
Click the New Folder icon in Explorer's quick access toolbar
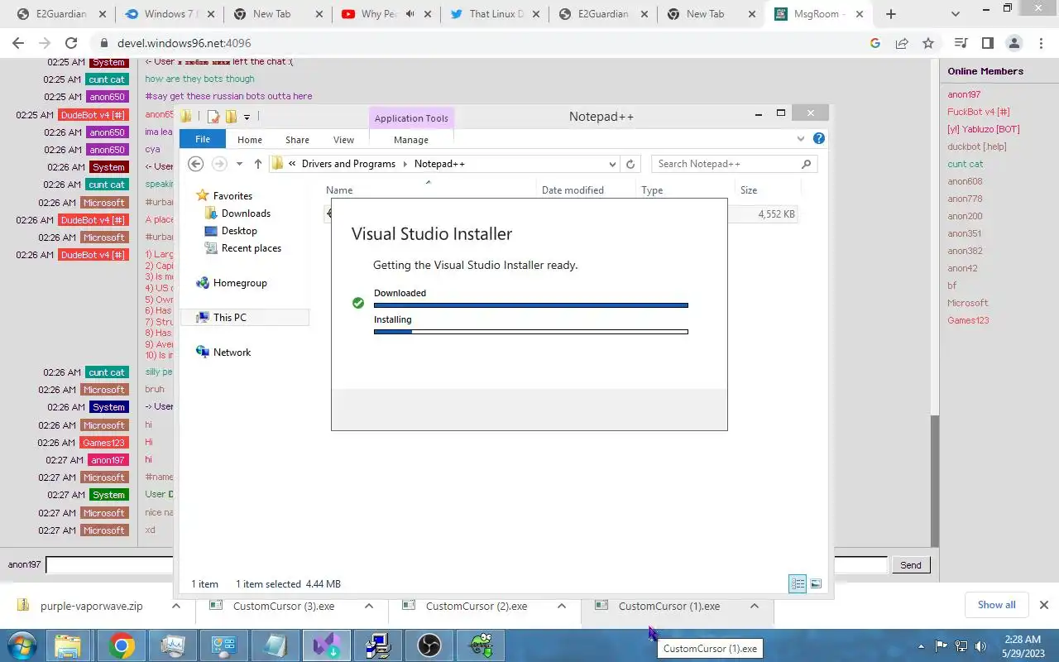click(x=232, y=117)
